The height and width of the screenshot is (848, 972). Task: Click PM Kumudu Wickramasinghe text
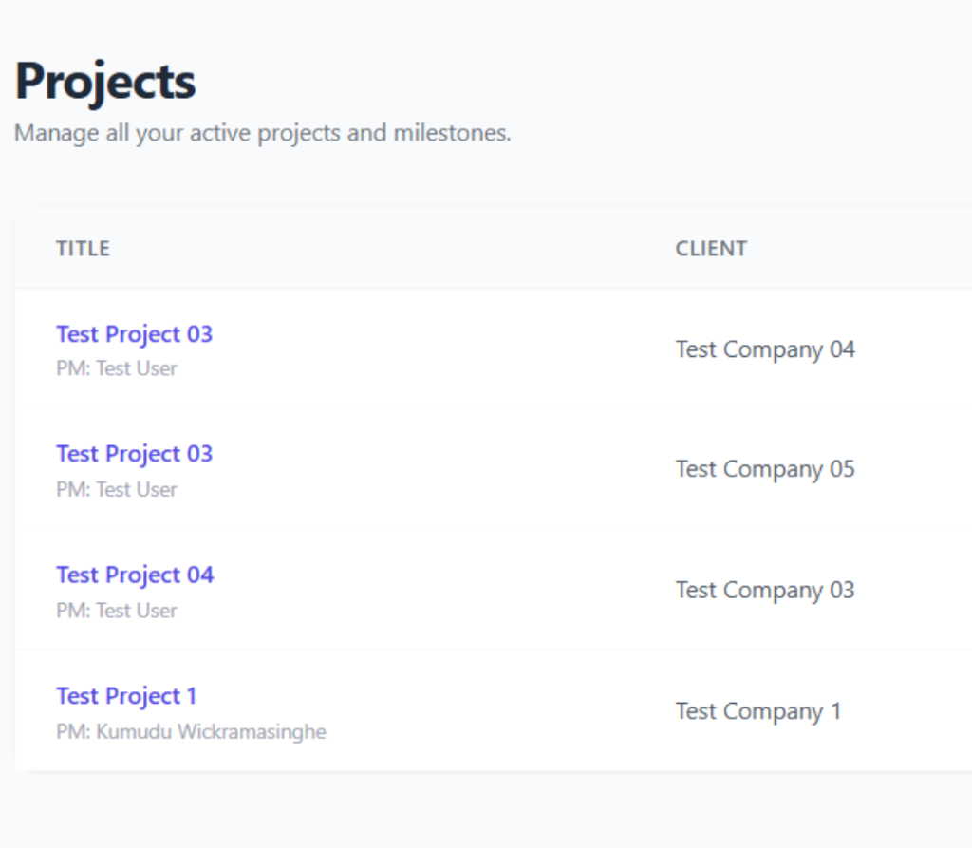[x=191, y=732]
